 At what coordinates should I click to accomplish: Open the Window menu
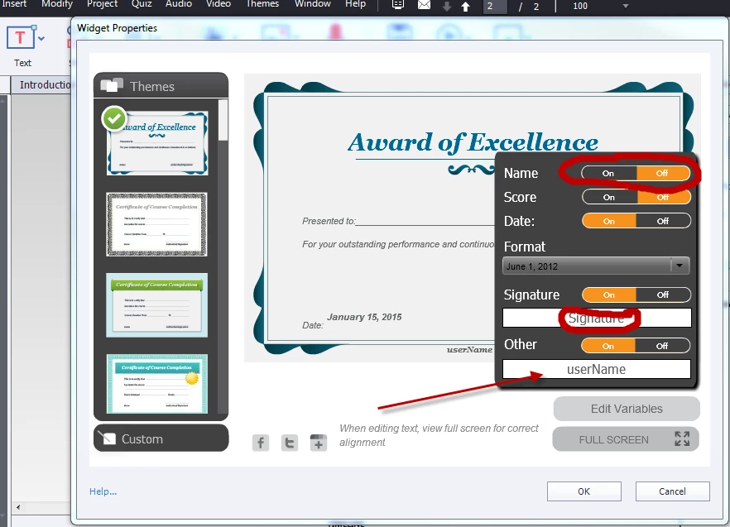(312, 4)
